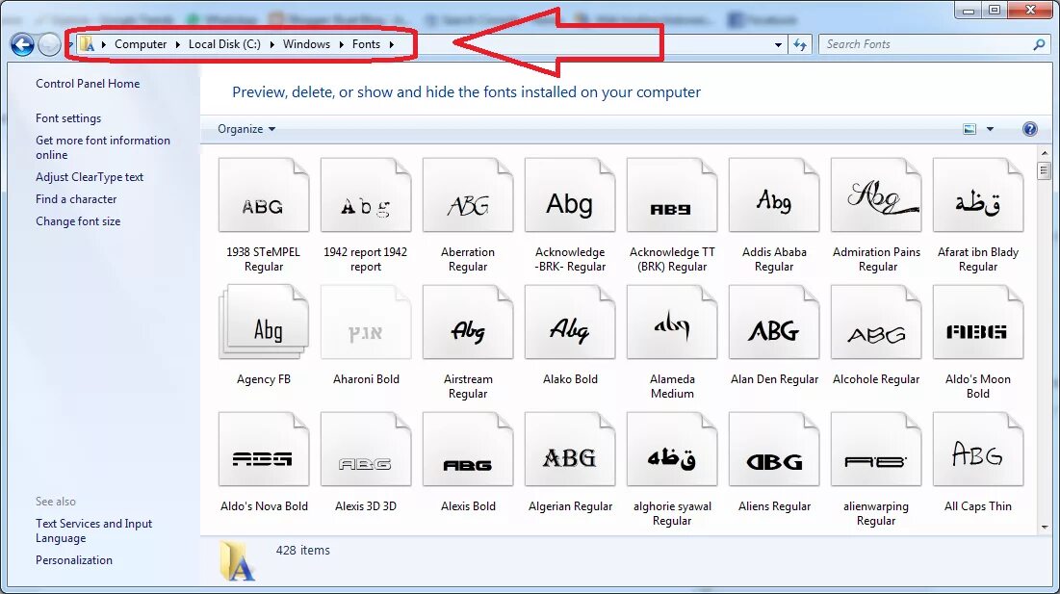The height and width of the screenshot is (594, 1060).
Task: Open the Organize dropdown menu
Action: 246,129
